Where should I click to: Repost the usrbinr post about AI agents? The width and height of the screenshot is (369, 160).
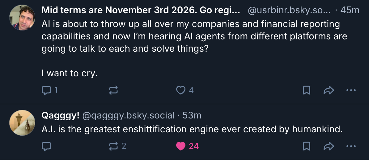113,90
